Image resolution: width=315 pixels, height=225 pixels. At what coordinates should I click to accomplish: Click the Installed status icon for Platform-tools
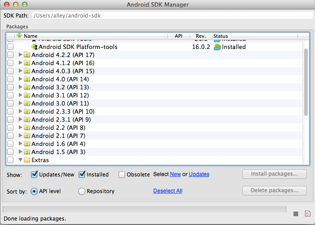[217, 47]
